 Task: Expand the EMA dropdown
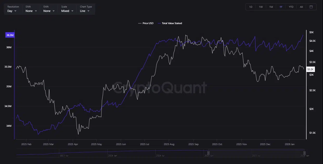(49, 11)
